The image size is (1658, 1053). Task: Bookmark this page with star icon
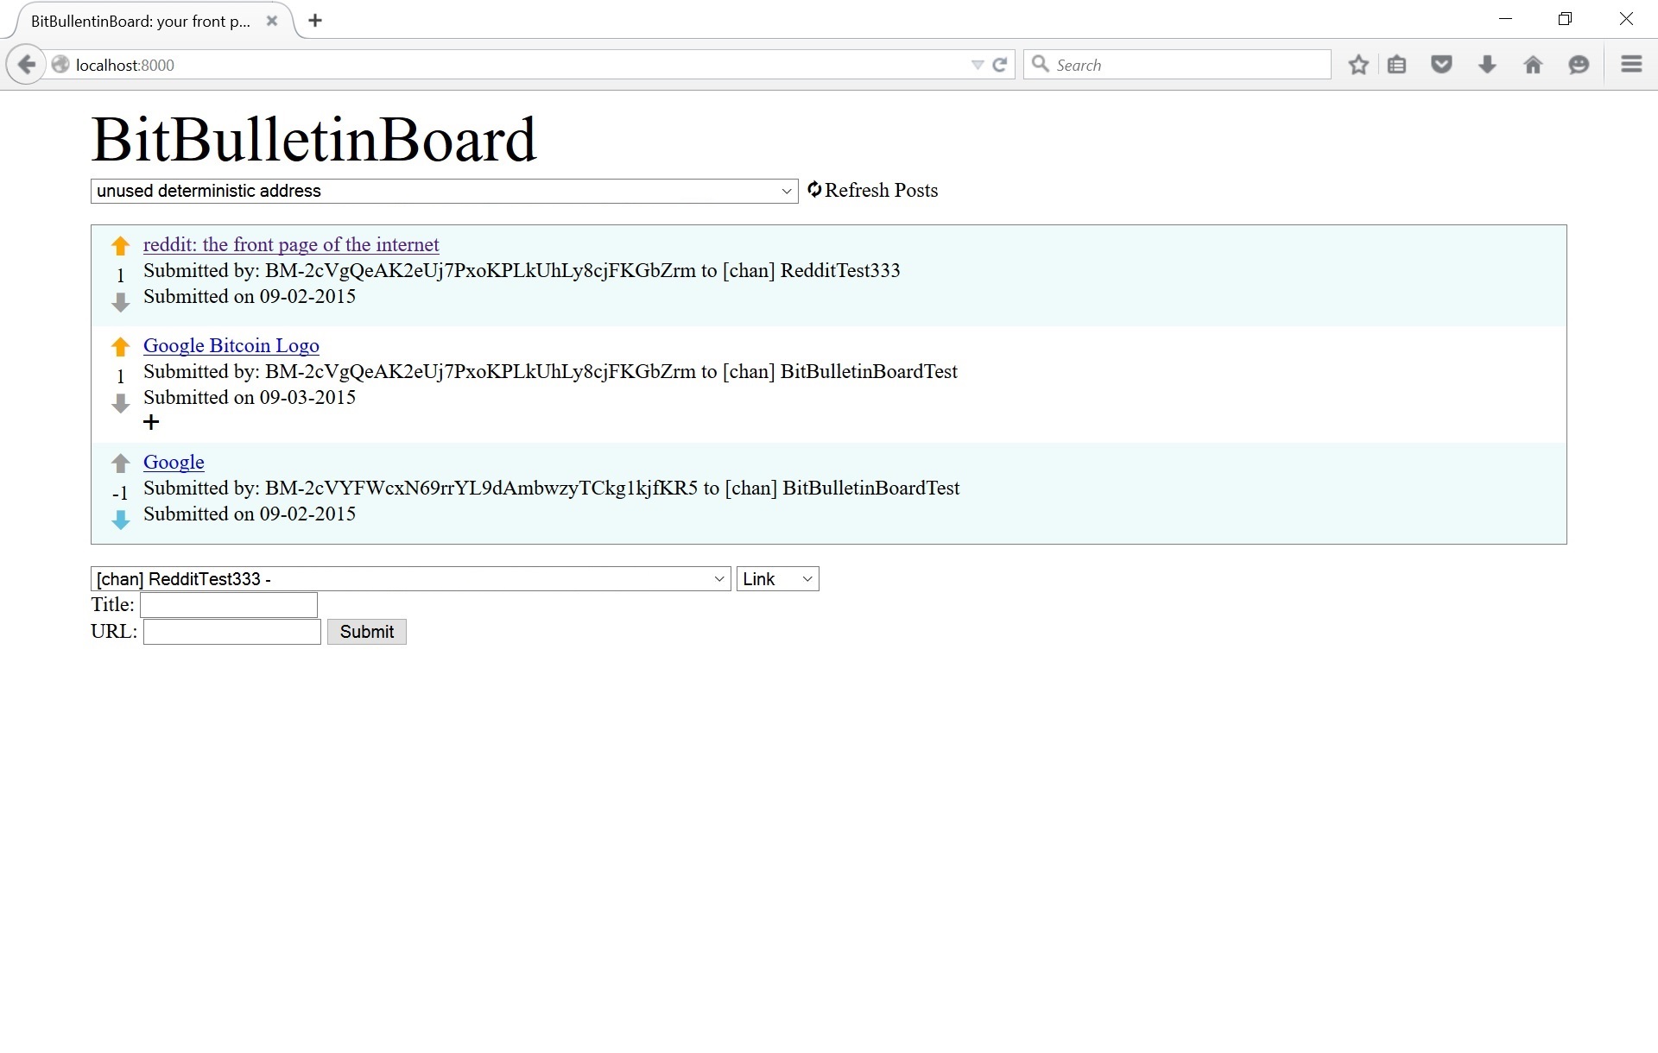(x=1358, y=65)
